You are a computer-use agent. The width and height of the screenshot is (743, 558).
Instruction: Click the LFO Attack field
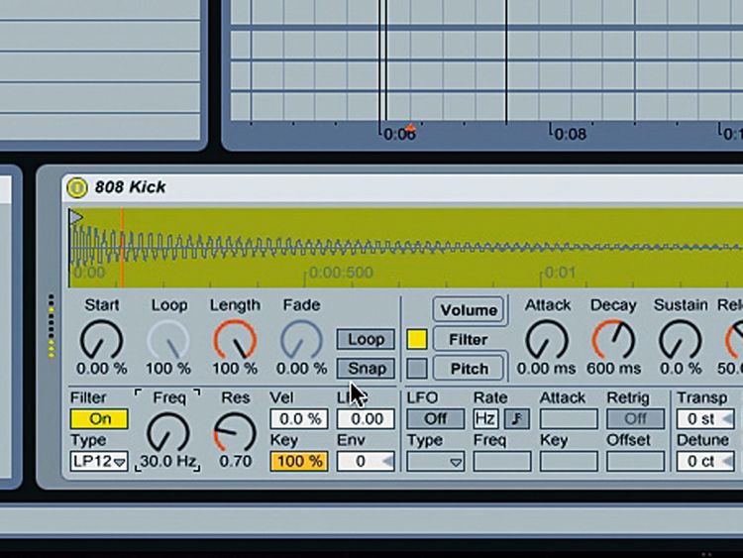(x=569, y=419)
